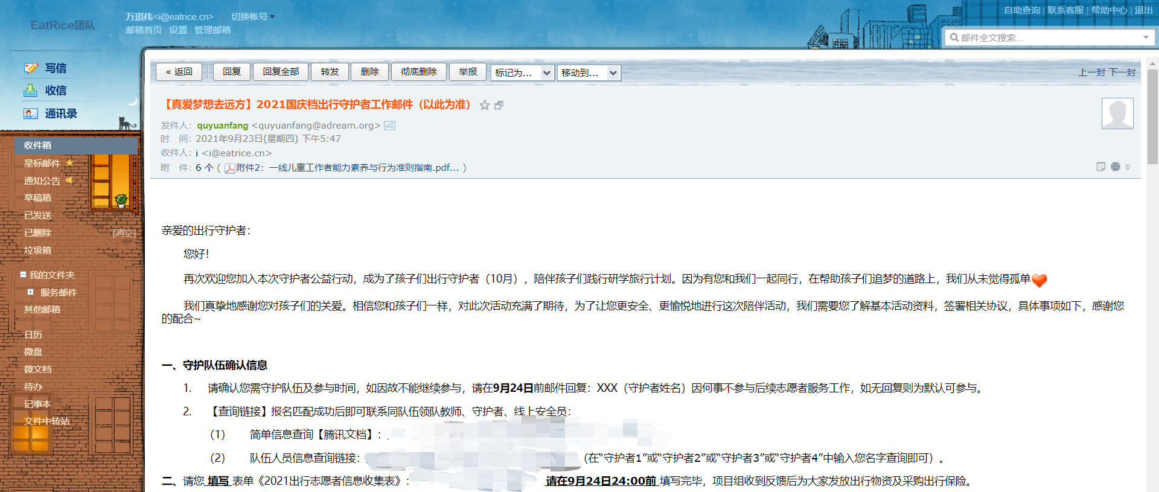1159x492 pixels.
Task: Click the PDF attachment icon
Action: 230,168
